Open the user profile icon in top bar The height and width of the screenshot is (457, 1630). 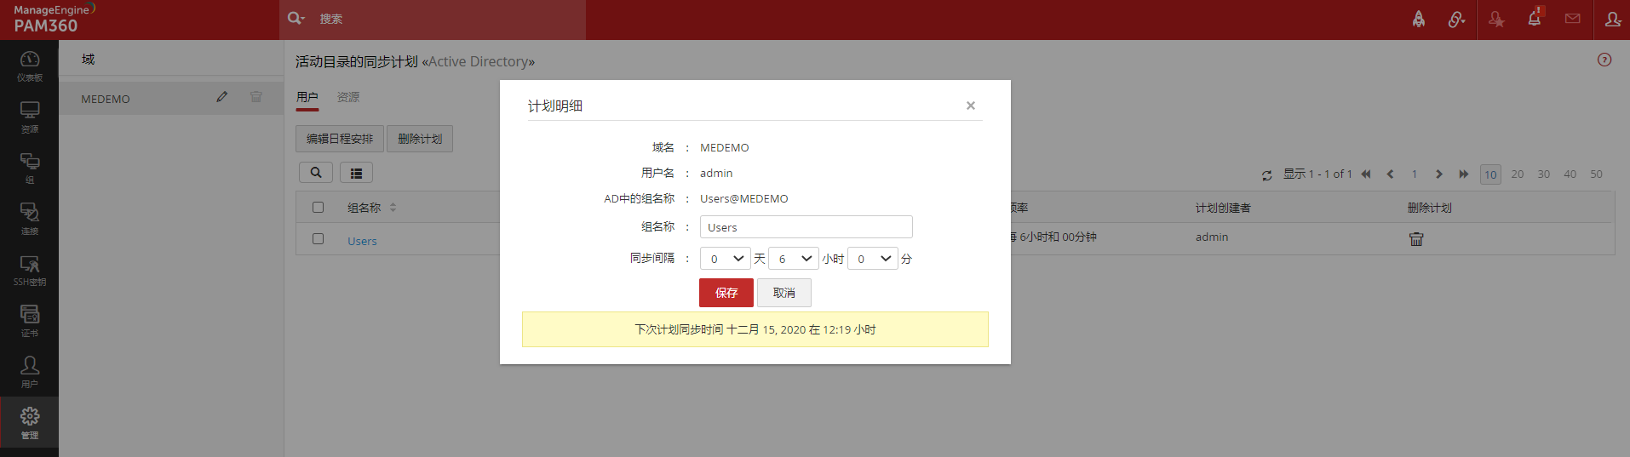(x=1612, y=19)
